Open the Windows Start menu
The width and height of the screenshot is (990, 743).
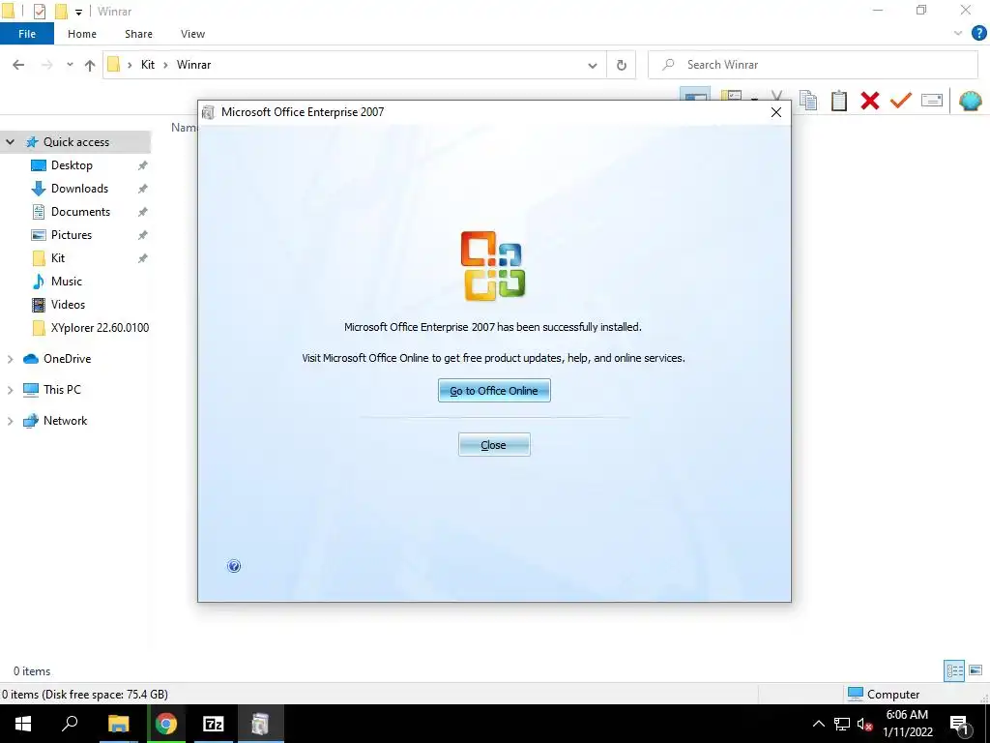coord(23,724)
